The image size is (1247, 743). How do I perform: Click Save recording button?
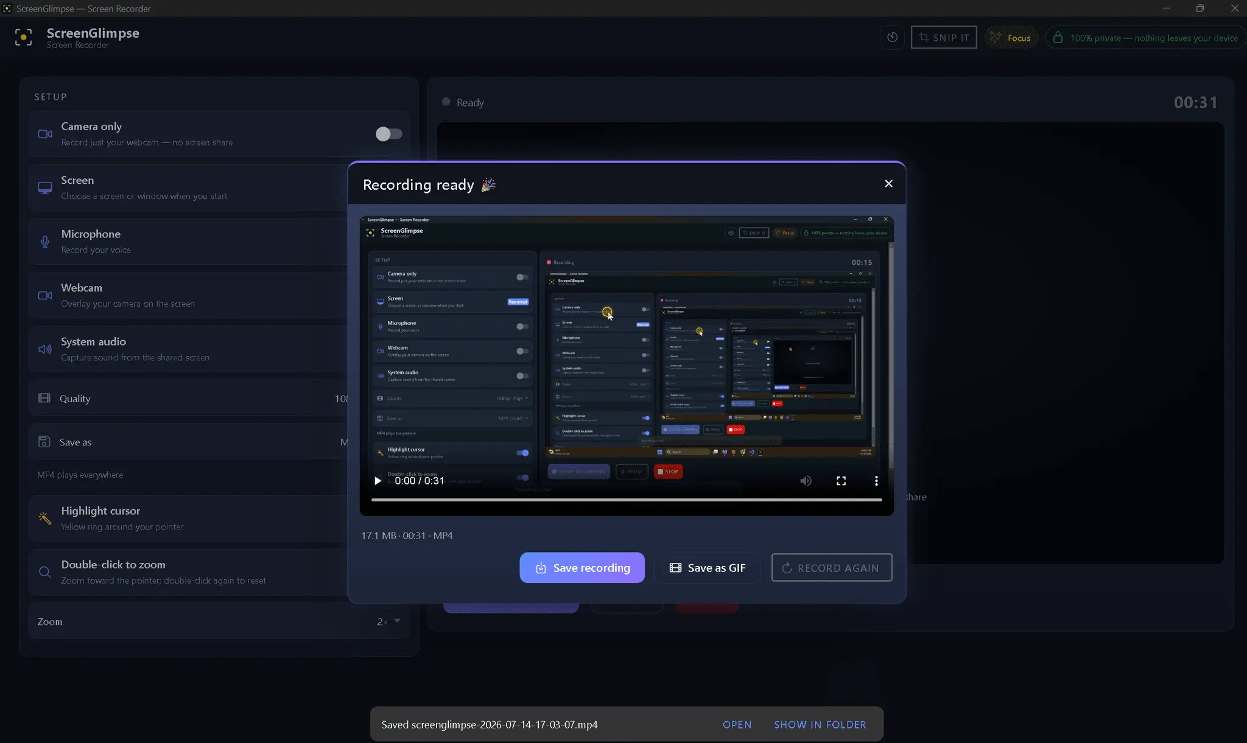[582, 568]
